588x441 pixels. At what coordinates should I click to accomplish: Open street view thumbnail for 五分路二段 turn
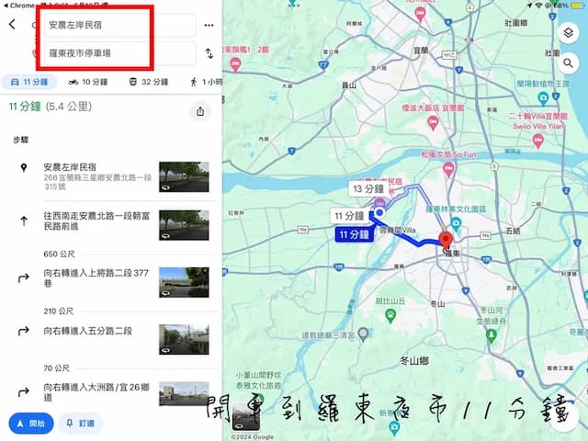click(x=184, y=339)
